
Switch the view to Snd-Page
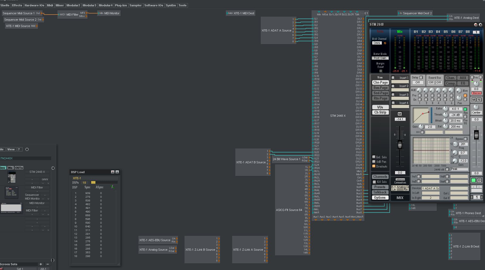point(380,93)
